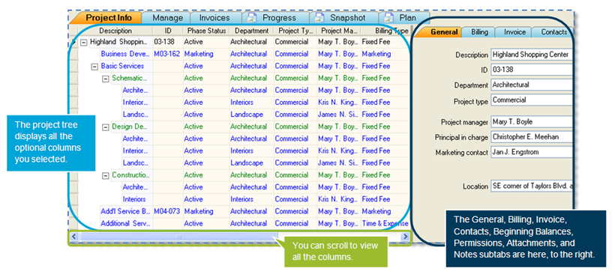The image size is (615, 274).
Task: Collapse the Basic Services node
Action: (94, 67)
